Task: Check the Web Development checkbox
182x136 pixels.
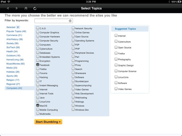Action: click(73, 93)
